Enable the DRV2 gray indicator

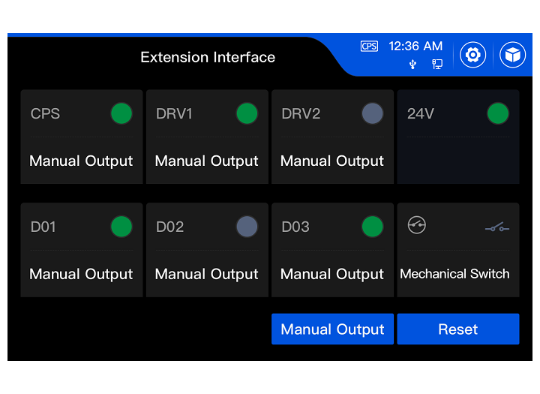(372, 113)
